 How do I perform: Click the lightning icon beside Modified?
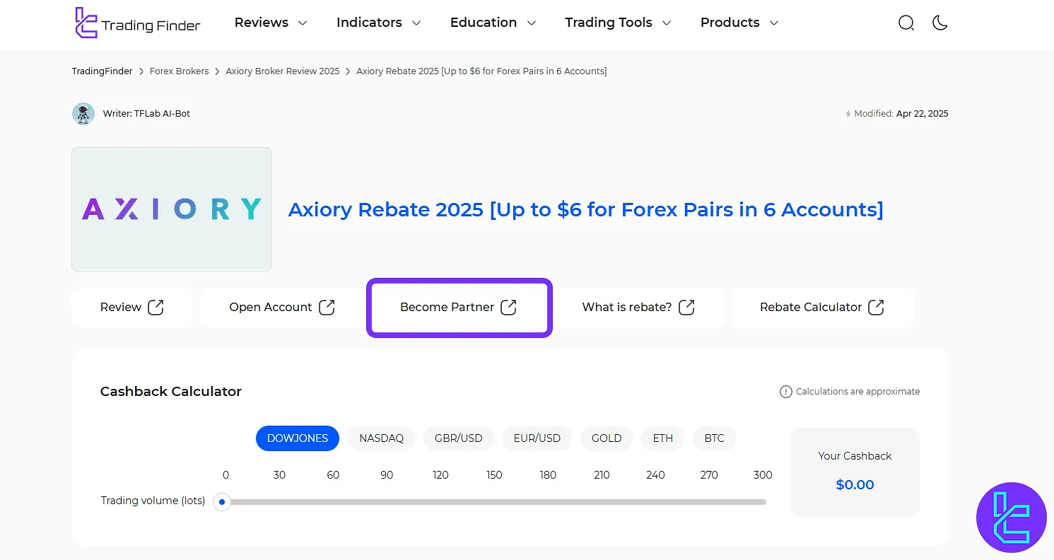pyautogui.click(x=848, y=114)
